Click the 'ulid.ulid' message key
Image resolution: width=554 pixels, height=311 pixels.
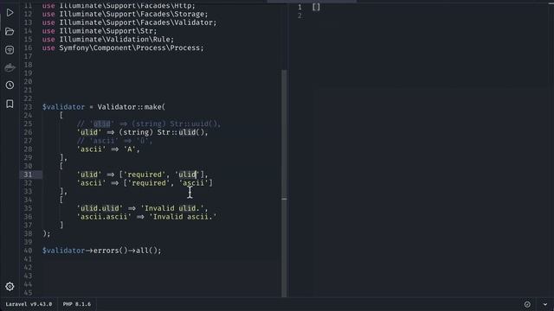(x=100, y=208)
